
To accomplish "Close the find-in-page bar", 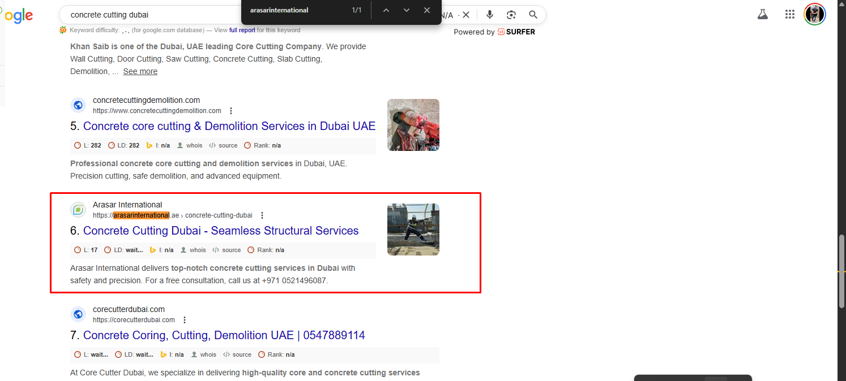I will tap(427, 10).
